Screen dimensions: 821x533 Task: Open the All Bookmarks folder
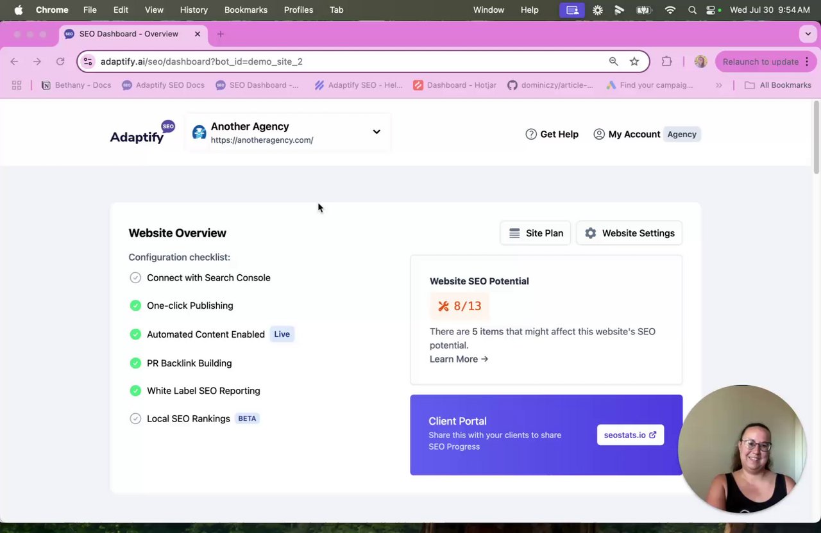[778, 85]
